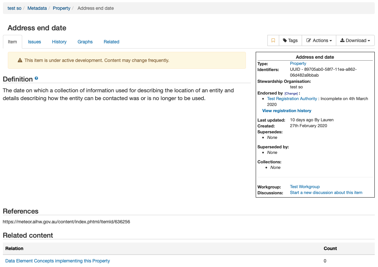Navigate to Metadata breadcrumb
Viewport: 378px width, 267px height.
point(37,8)
